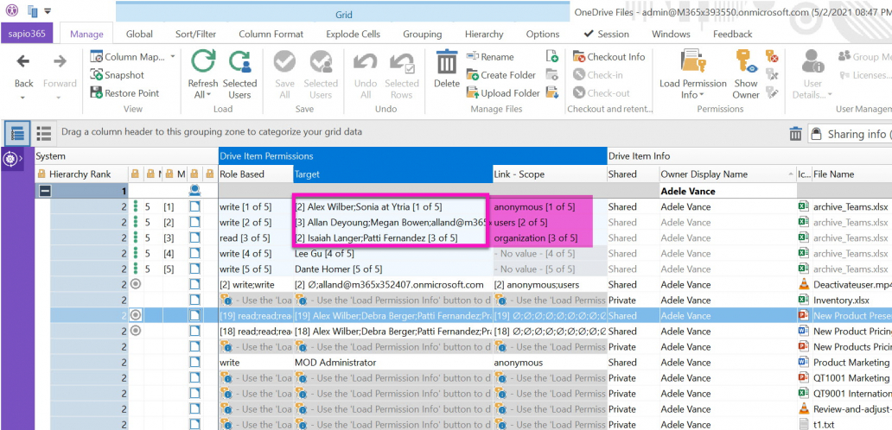Viewport: 892px width, 430px height.
Task: Open User Details
Action: pyautogui.click(x=812, y=74)
